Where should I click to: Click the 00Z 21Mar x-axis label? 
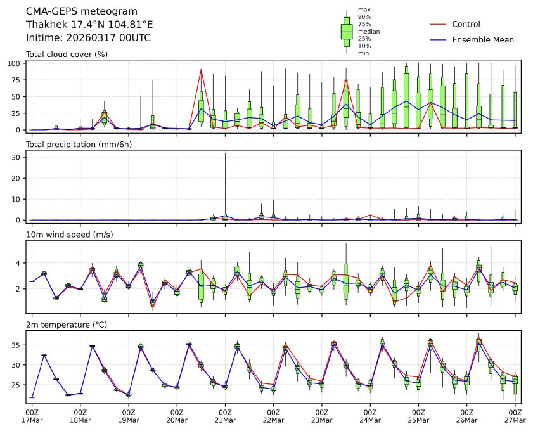point(225,416)
